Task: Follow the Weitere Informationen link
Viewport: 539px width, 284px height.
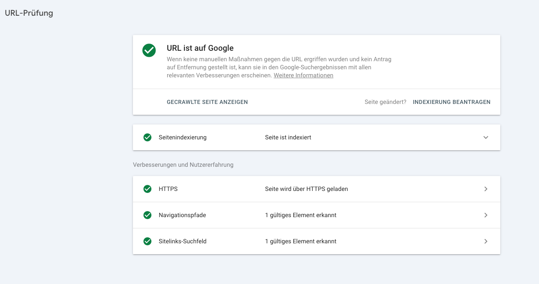Action: click(x=303, y=75)
